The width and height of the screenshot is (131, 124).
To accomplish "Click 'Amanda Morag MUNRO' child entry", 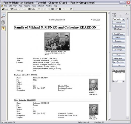I will click(x=47, y=65).
